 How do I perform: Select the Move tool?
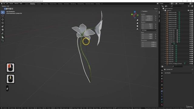pos(3,19)
